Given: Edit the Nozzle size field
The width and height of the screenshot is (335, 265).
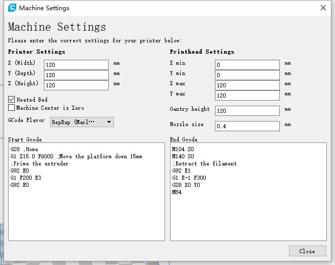Looking at the screenshot, I should 247,126.
